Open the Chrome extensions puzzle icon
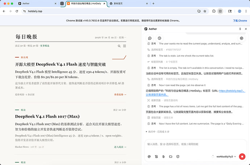250x165 pixels. point(214,11)
